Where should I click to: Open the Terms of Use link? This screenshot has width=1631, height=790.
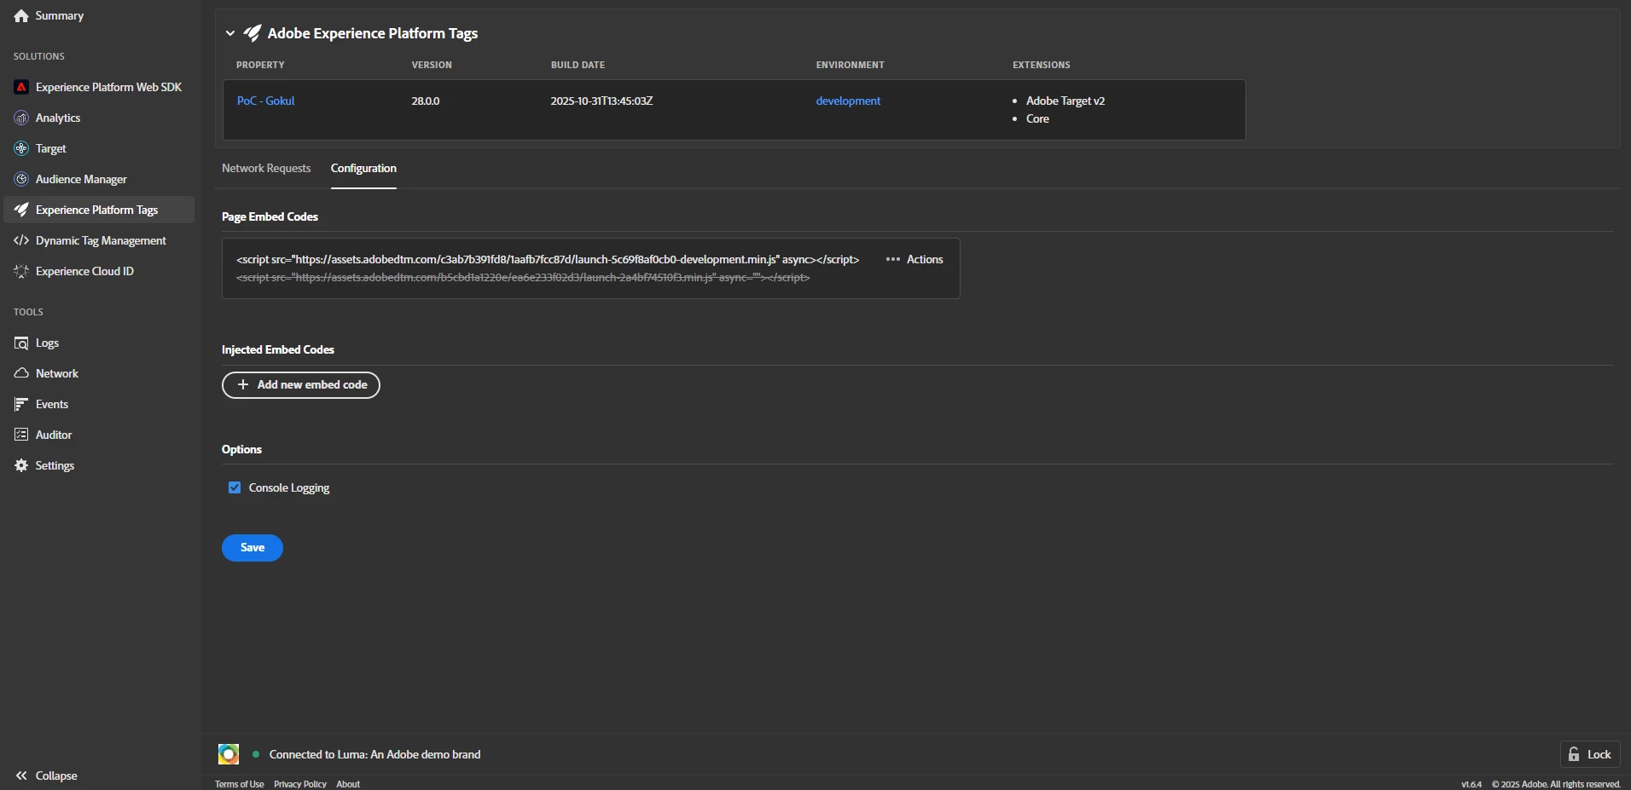click(239, 784)
